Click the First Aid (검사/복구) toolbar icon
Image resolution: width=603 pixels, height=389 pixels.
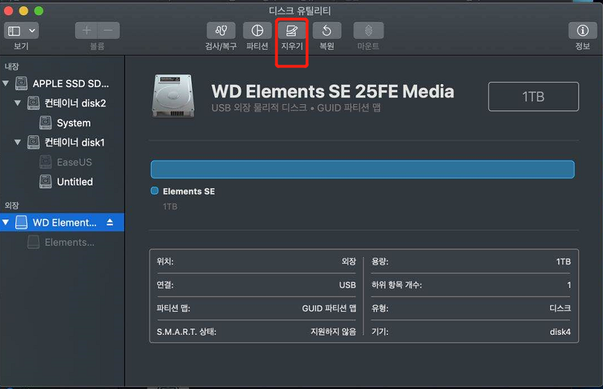click(x=221, y=31)
